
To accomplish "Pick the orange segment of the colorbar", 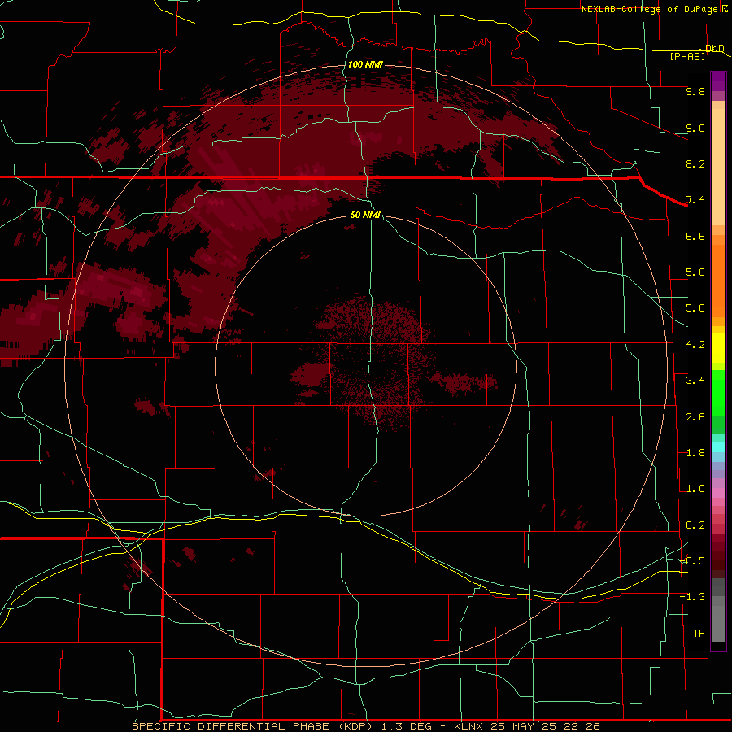I will [x=718, y=281].
